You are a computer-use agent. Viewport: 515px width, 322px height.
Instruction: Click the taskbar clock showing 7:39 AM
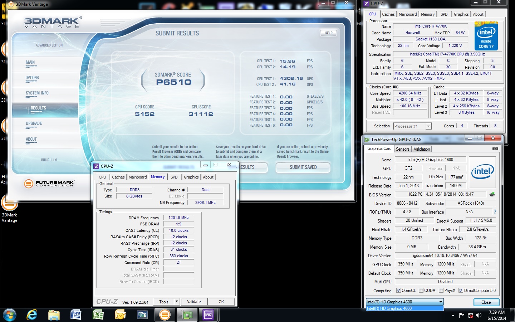coord(497,315)
